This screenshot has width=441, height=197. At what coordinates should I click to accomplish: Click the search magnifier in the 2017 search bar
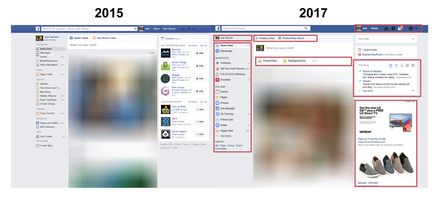coord(306,28)
